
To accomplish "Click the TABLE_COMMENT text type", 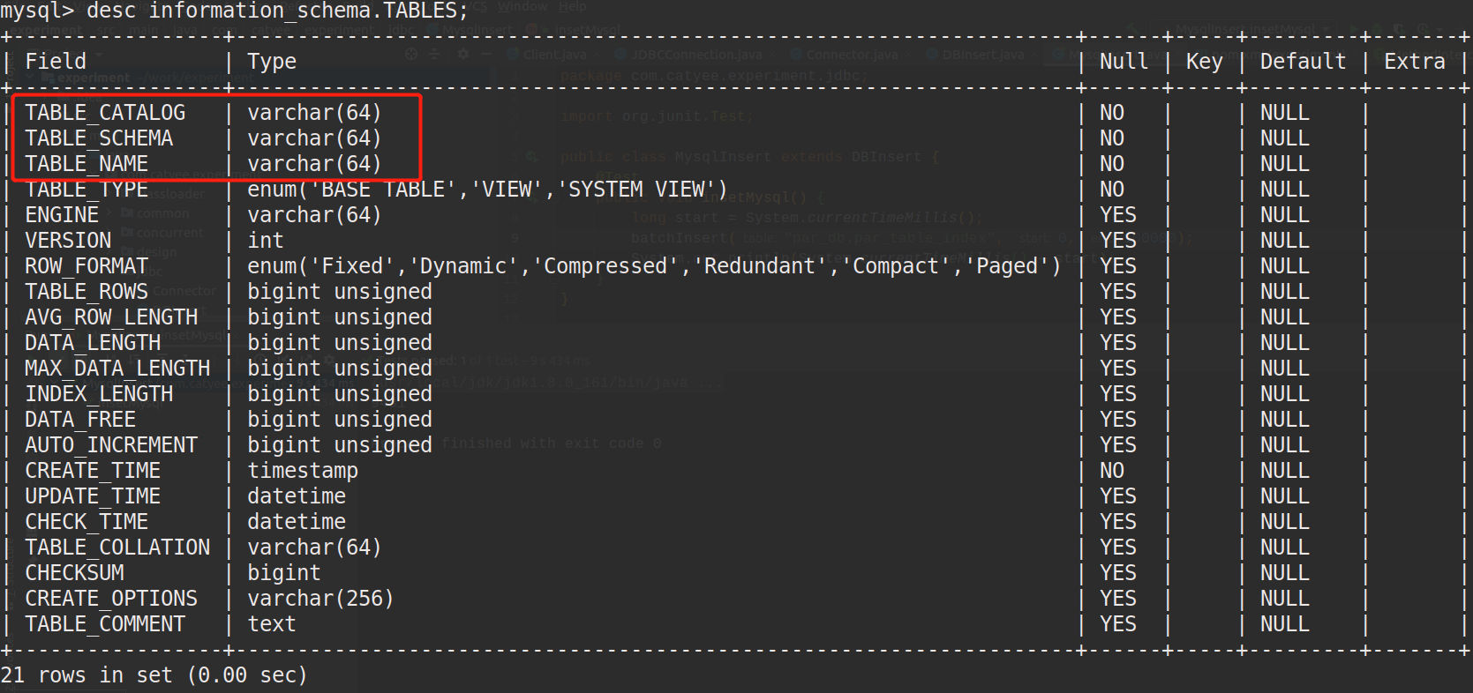I will pos(271,624).
